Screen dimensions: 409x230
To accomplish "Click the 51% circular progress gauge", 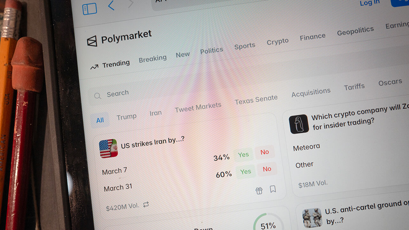I will [x=268, y=223].
